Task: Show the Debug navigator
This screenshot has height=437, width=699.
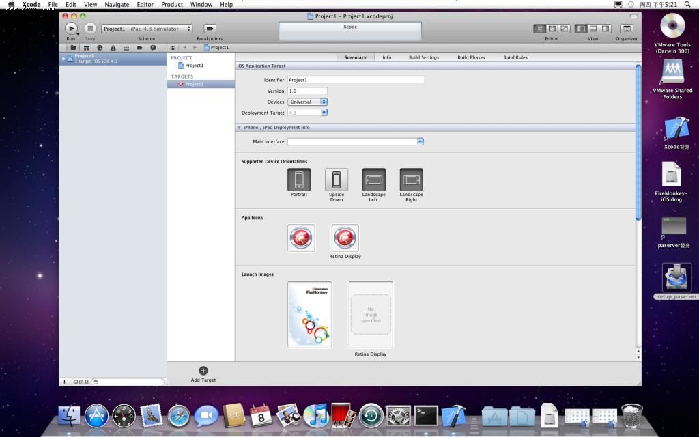Action: (x=126, y=48)
